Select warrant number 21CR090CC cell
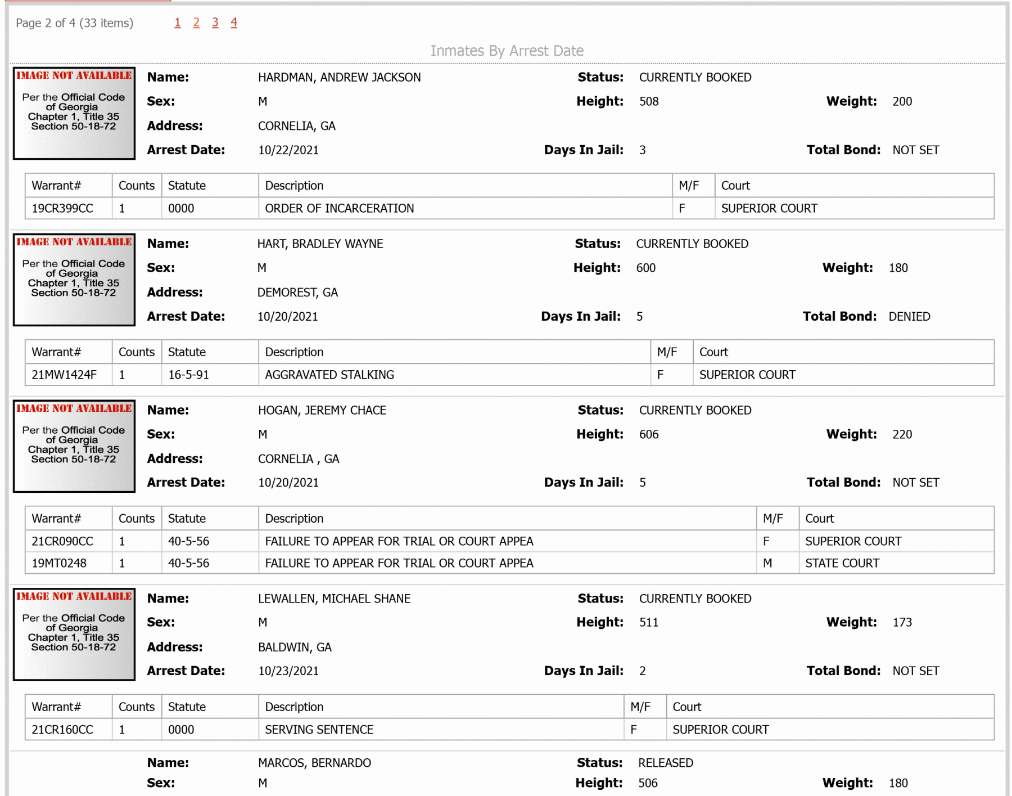Image resolution: width=1012 pixels, height=796 pixels. pos(69,541)
